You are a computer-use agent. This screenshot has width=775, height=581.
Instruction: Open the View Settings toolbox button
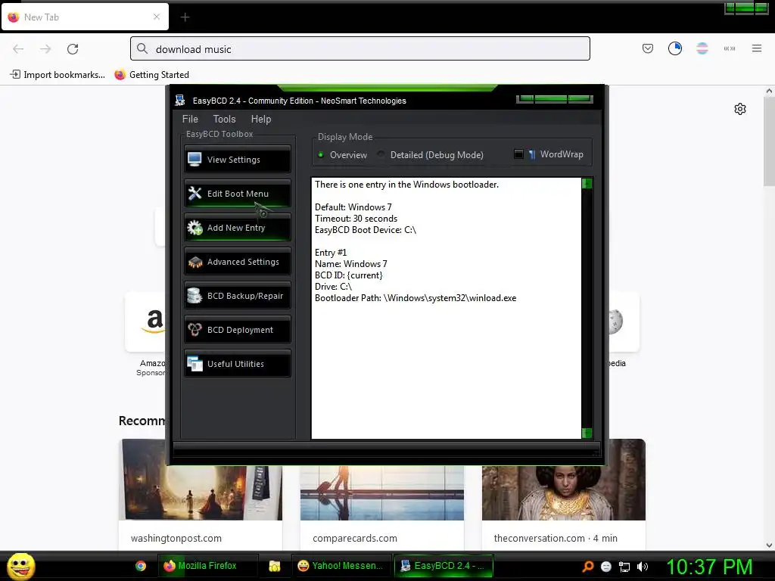point(237,159)
